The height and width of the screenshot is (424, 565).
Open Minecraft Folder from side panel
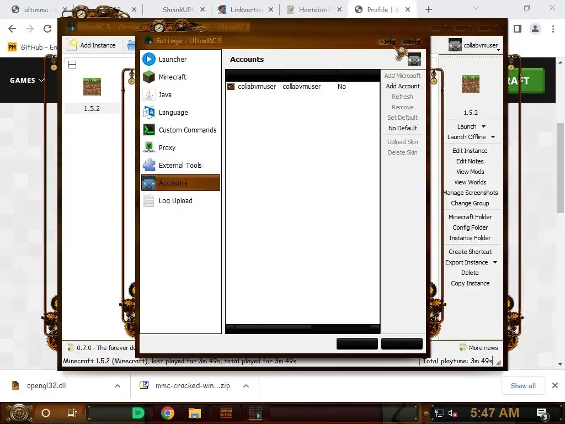coord(470,217)
